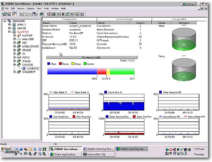Open the Session menu
212x162 pixels.
point(21,9)
